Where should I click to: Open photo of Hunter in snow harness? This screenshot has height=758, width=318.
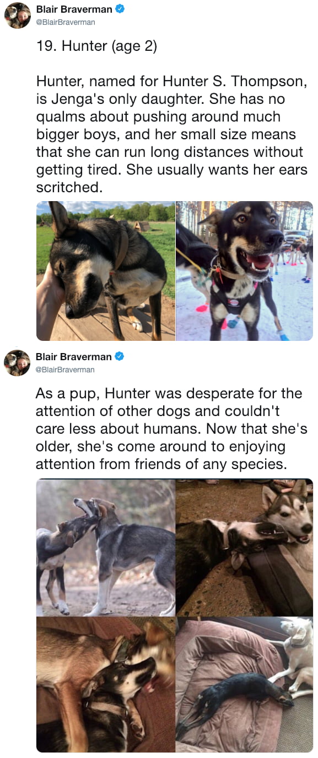coord(245,271)
